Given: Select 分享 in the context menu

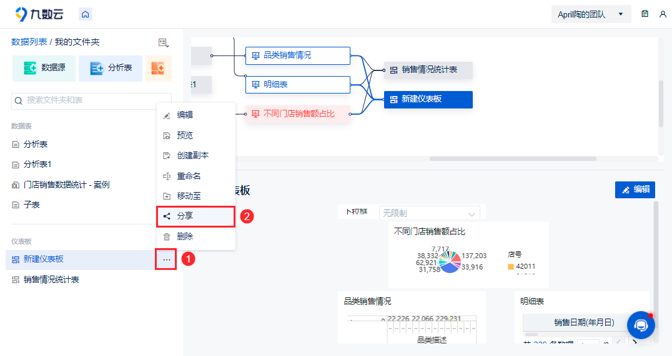Looking at the screenshot, I should [x=196, y=216].
